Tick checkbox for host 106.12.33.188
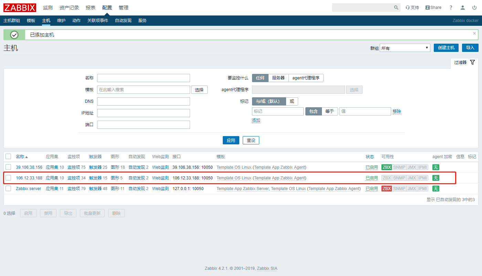The image size is (482, 276). coord(8,178)
